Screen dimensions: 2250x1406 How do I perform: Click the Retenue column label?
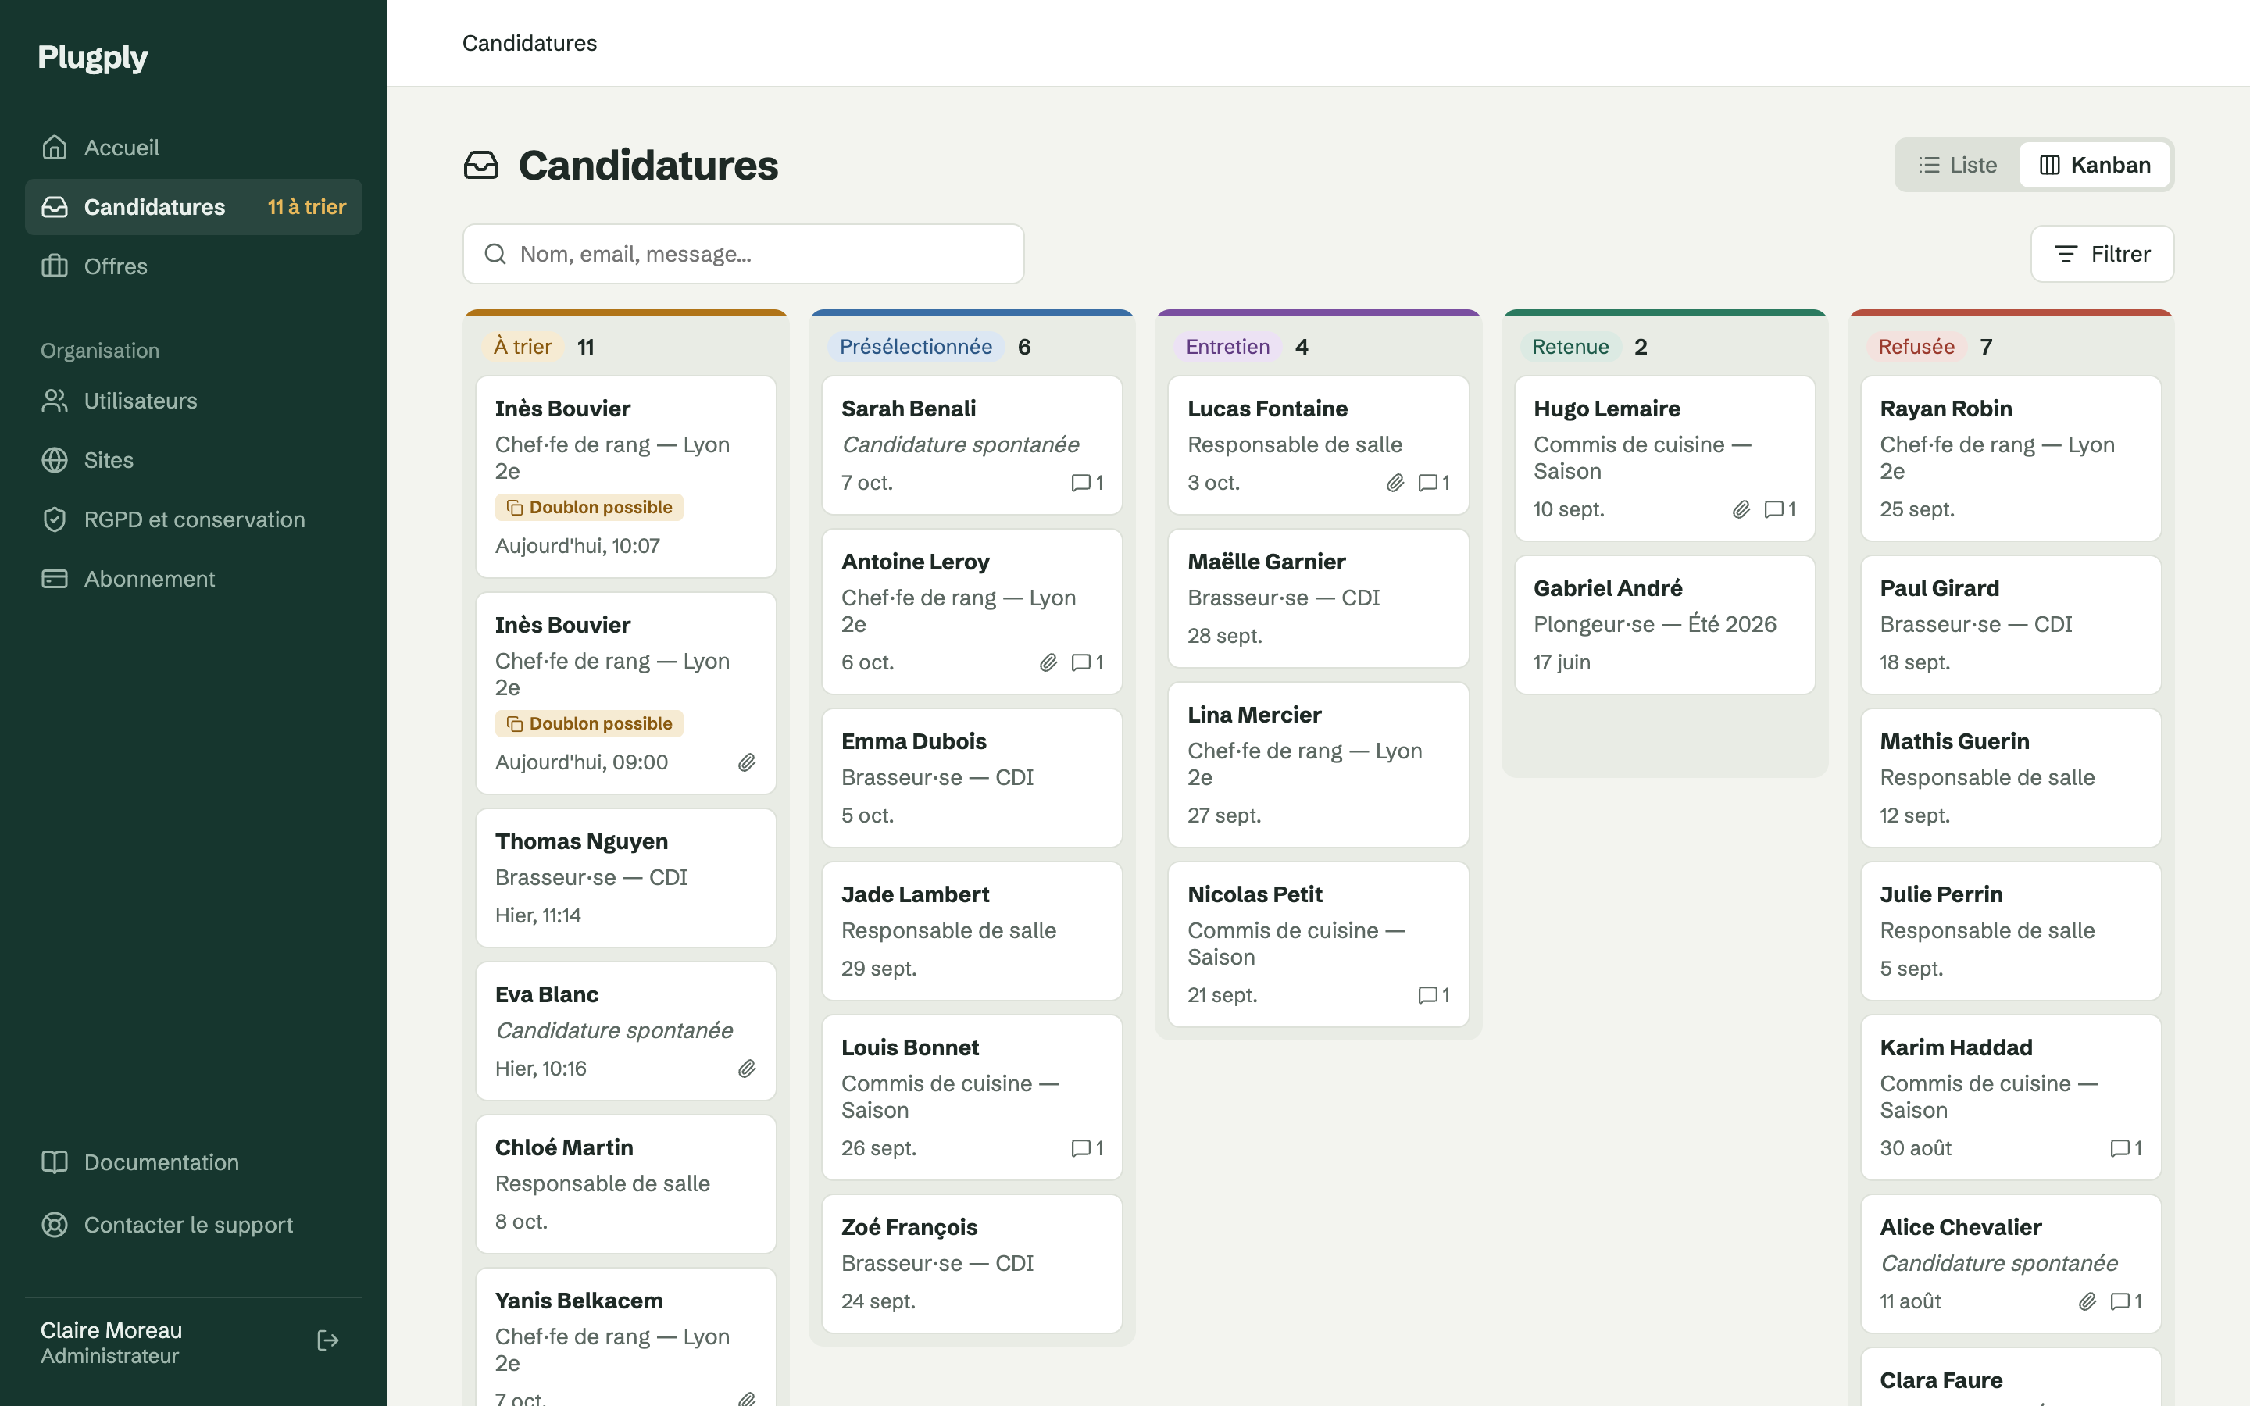(1570, 347)
